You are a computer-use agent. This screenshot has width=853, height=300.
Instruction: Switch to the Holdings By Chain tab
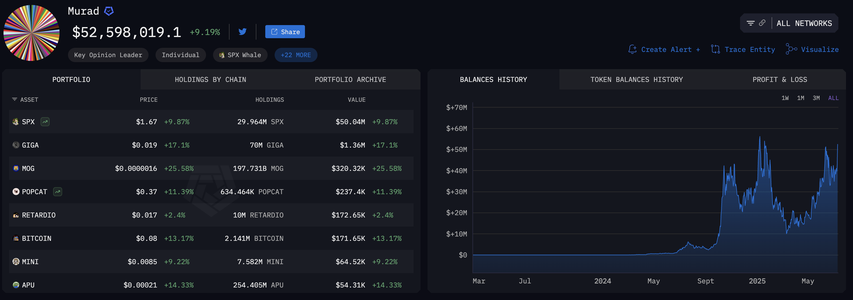210,79
